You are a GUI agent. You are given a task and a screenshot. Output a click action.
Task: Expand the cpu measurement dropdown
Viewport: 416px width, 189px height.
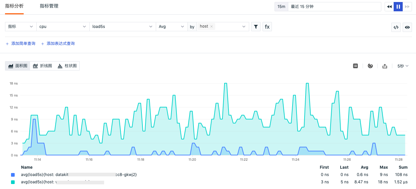[x=63, y=27]
